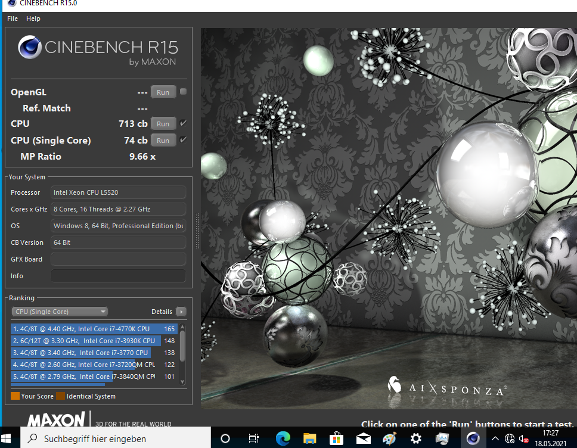Screen dimensions: 577x448
Task: Click the ranking list scroll-up arrow
Action: click(x=182, y=327)
